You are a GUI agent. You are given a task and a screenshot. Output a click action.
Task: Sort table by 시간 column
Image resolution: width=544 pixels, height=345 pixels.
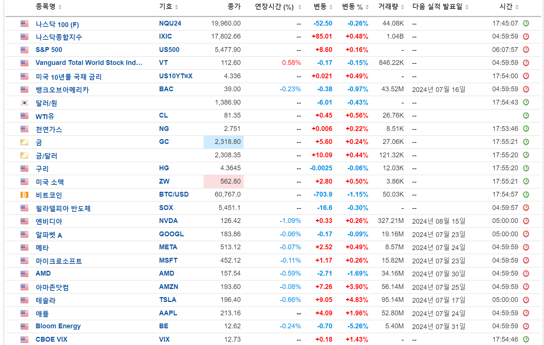[509, 7]
